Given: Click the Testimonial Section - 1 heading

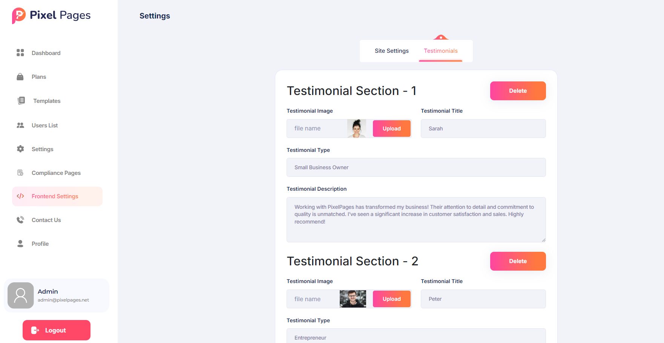Looking at the screenshot, I should pyautogui.click(x=351, y=91).
